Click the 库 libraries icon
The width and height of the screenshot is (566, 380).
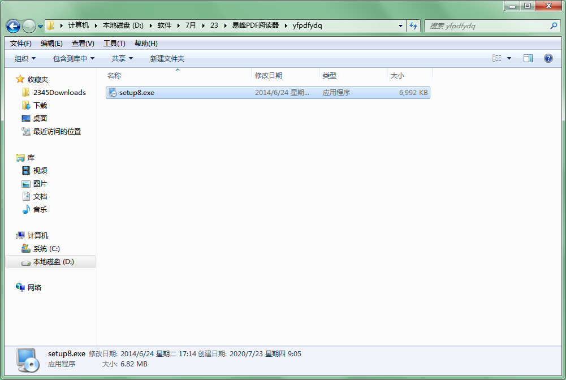coord(20,157)
